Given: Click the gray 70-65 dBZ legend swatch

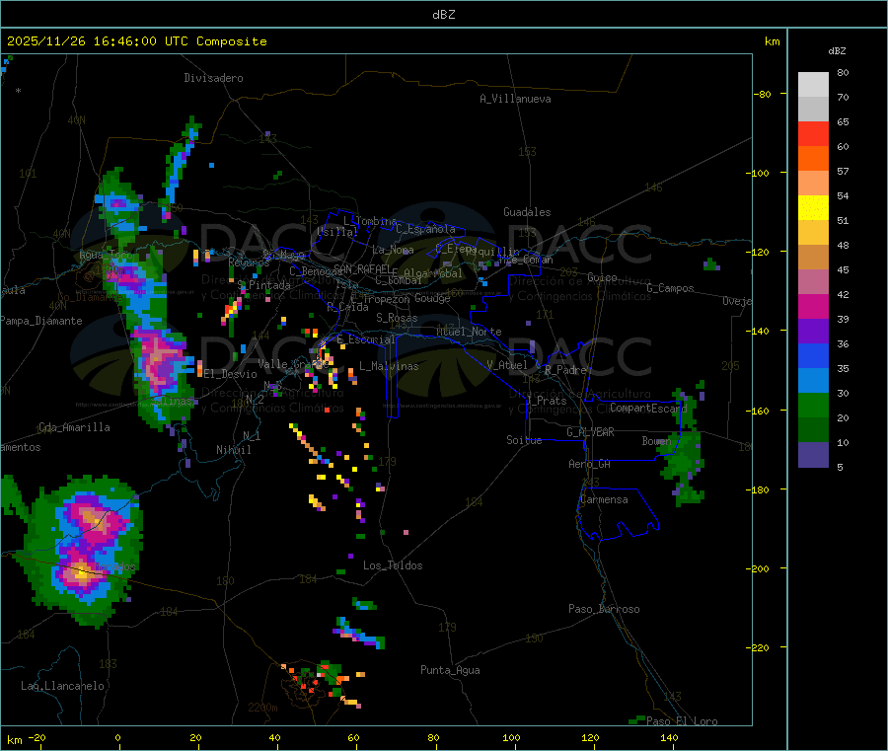Looking at the screenshot, I should 813,110.
